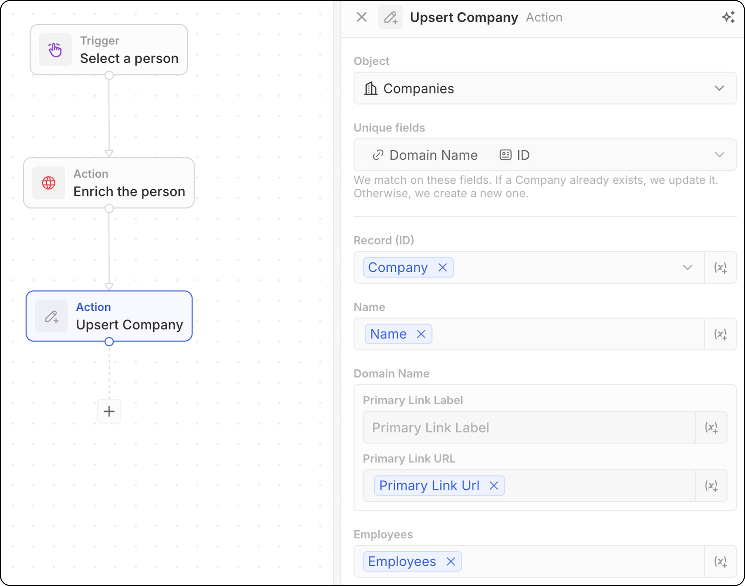Open the Companies object dropdown
This screenshot has width=745, height=586.
[x=719, y=88]
